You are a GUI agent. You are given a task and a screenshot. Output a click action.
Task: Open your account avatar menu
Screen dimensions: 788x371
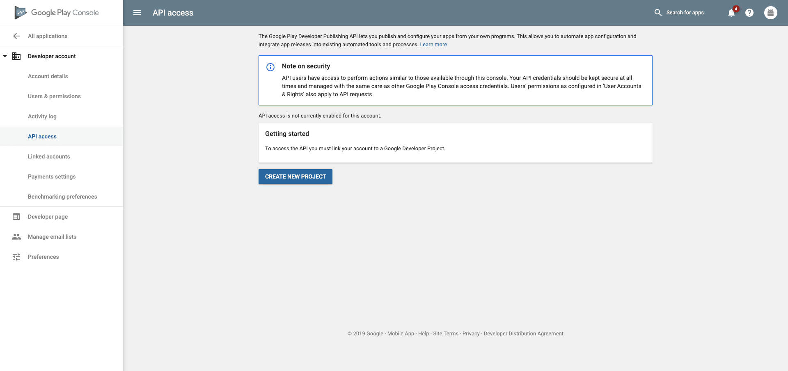[x=771, y=13]
